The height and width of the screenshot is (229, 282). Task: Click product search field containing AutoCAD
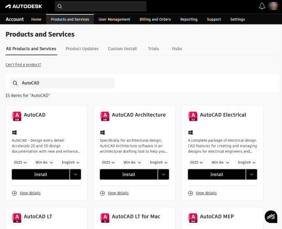point(62,83)
